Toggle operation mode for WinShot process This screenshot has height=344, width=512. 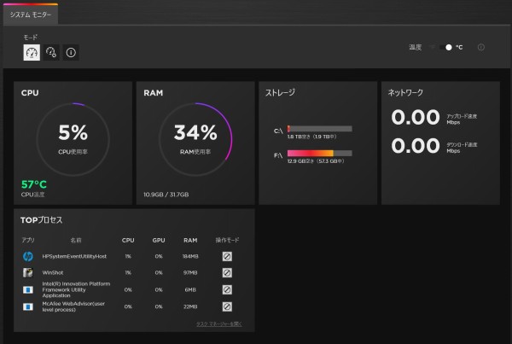coord(228,272)
